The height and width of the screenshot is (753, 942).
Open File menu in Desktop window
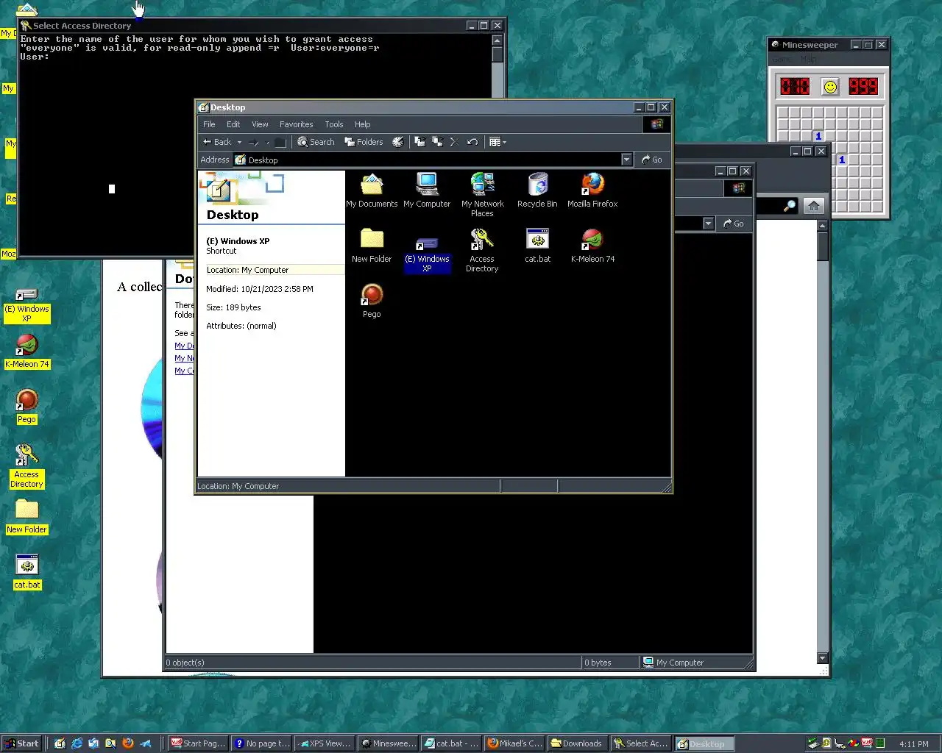point(209,124)
